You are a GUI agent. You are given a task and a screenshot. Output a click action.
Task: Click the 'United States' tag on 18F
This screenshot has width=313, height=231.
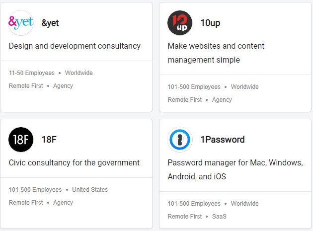pyautogui.click(x=90, y=189)
